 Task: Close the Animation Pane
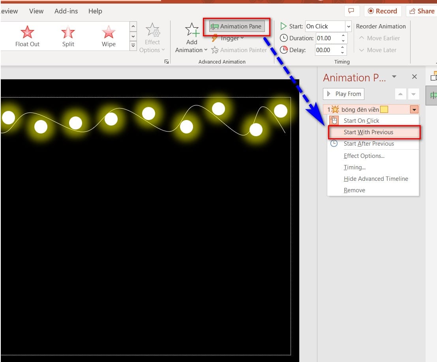414,77
